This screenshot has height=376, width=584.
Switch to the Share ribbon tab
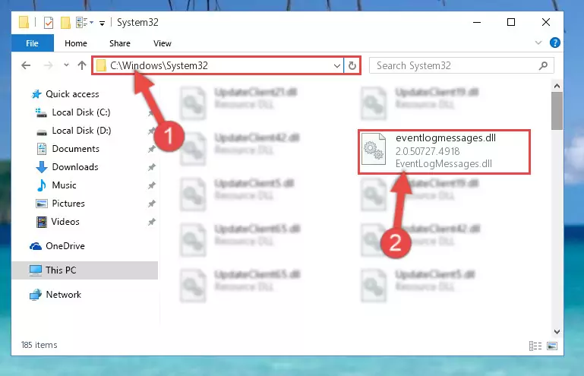coord(120,43)
